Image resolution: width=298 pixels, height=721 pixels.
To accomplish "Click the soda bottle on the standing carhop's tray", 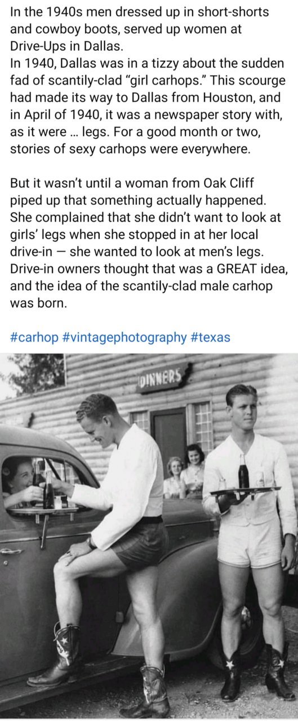I will 243,473.
